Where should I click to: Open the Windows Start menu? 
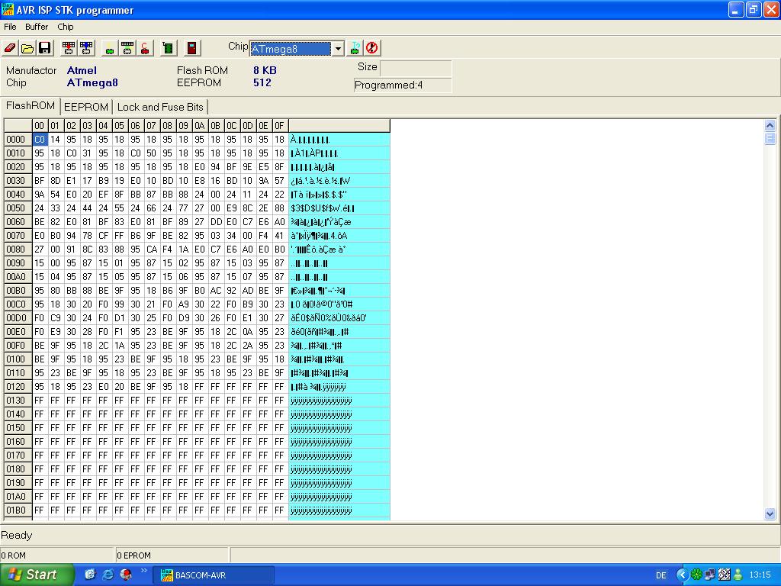(x=37, y=575)
